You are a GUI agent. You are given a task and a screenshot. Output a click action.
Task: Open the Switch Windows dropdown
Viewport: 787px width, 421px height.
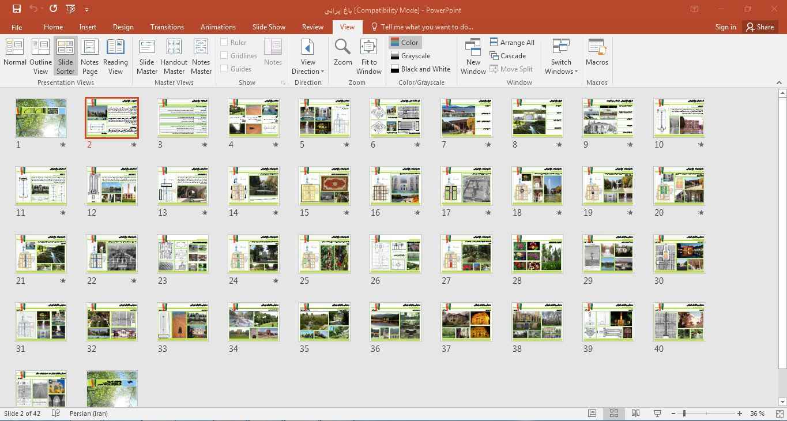click(561, 57)
